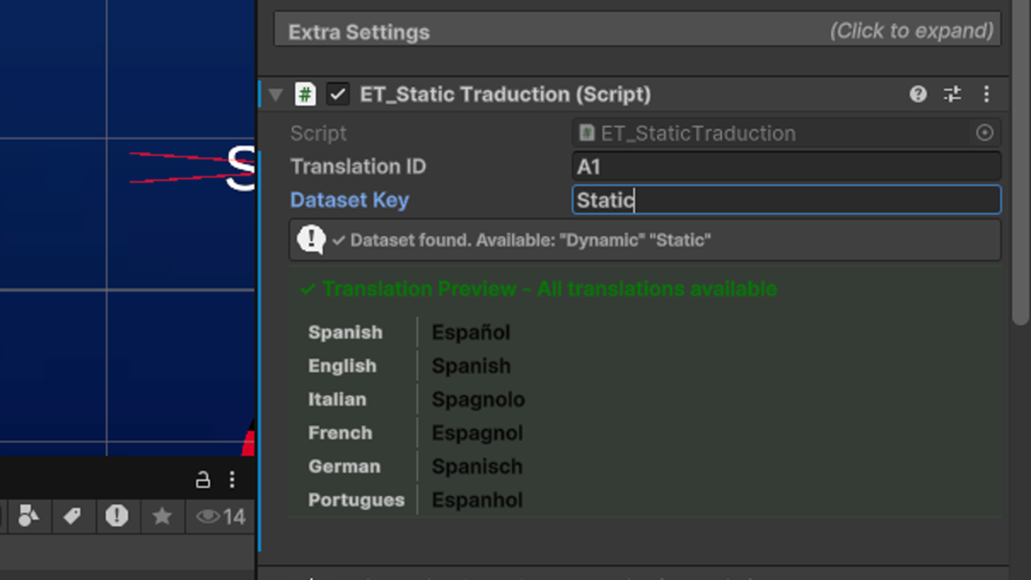Screen dimensions: 1031x580
Task: Click the green script hash icon
Action: 305,95
